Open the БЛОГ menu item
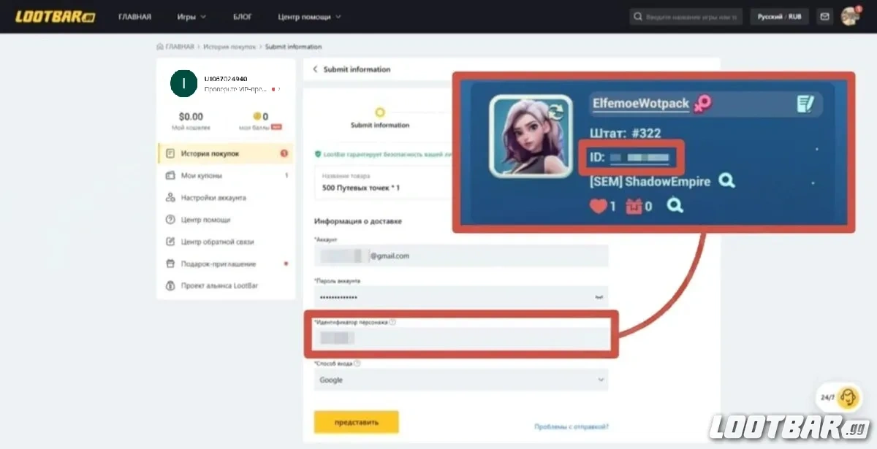 point(243,16)
